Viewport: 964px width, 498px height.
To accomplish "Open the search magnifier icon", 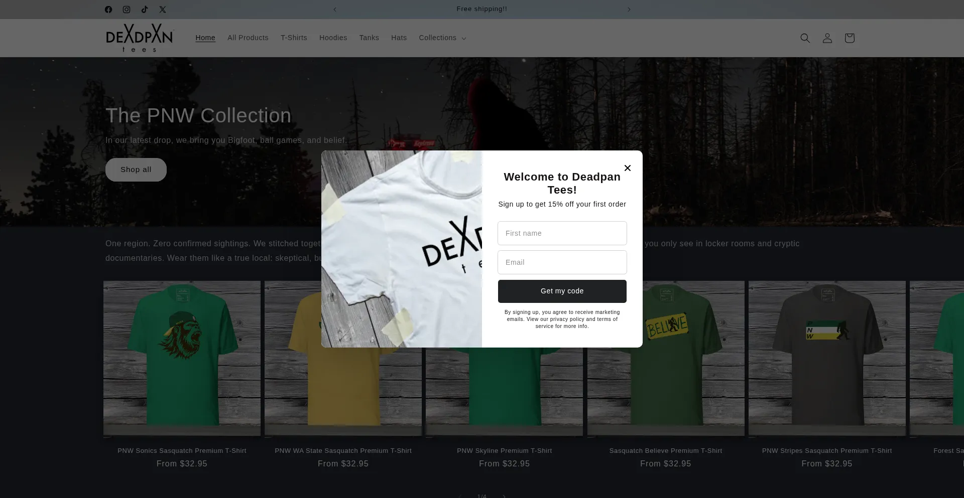I will pos(805,38).
